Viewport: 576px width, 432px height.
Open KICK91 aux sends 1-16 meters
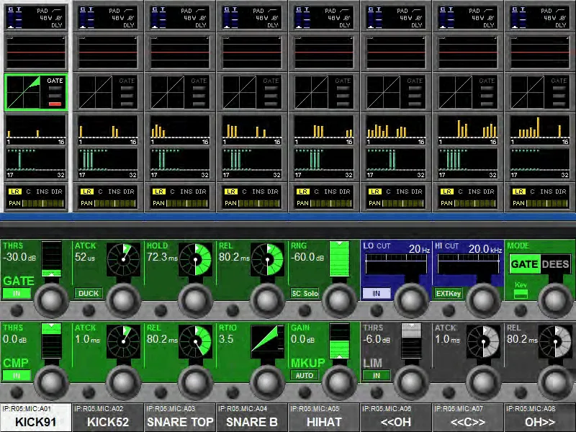tap(35, 130)
